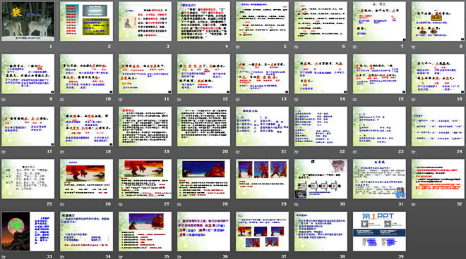Choose slide 8 thumbnail
Screen dimensions: 466x259
(438, 21)
